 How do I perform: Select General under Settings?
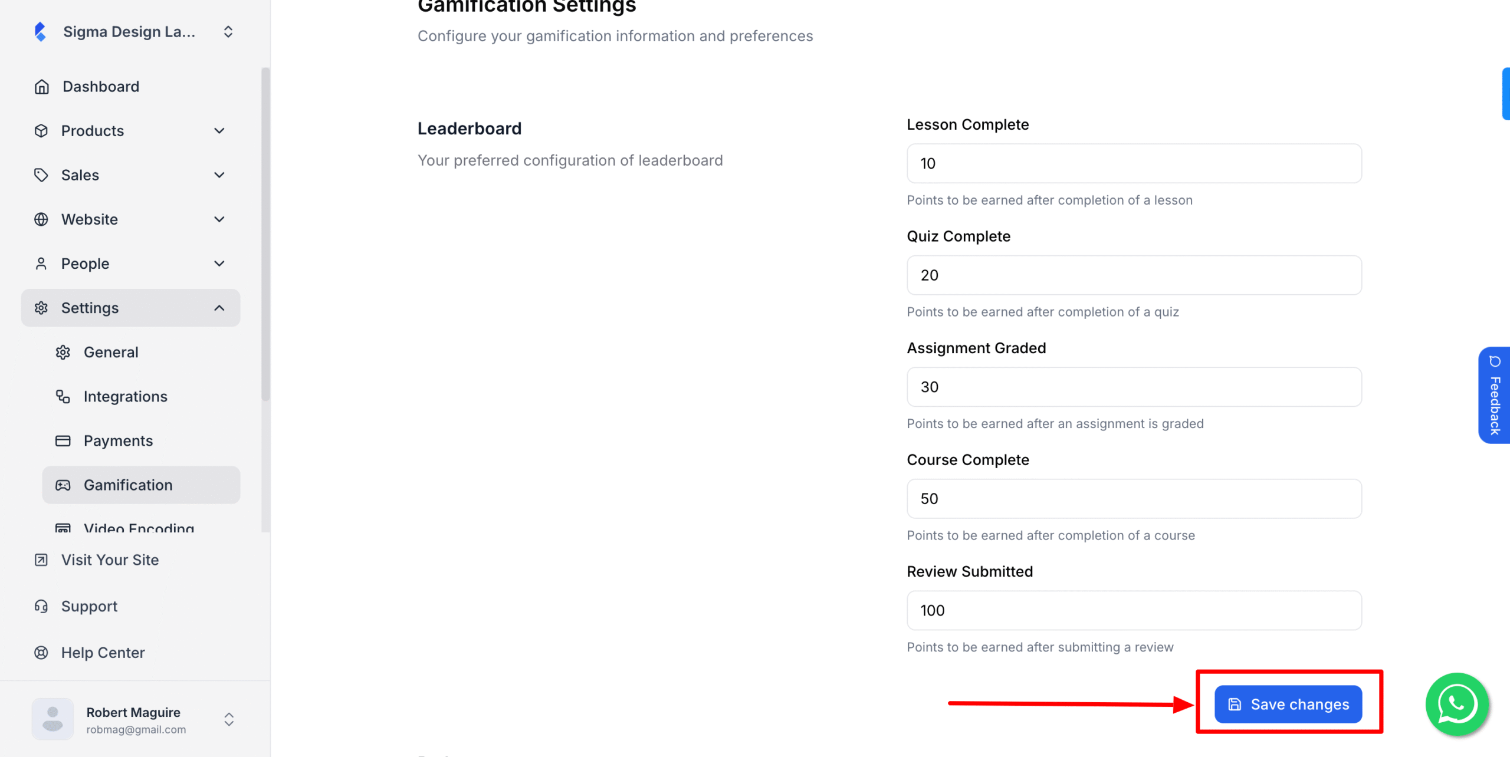(x=111, y=352)
